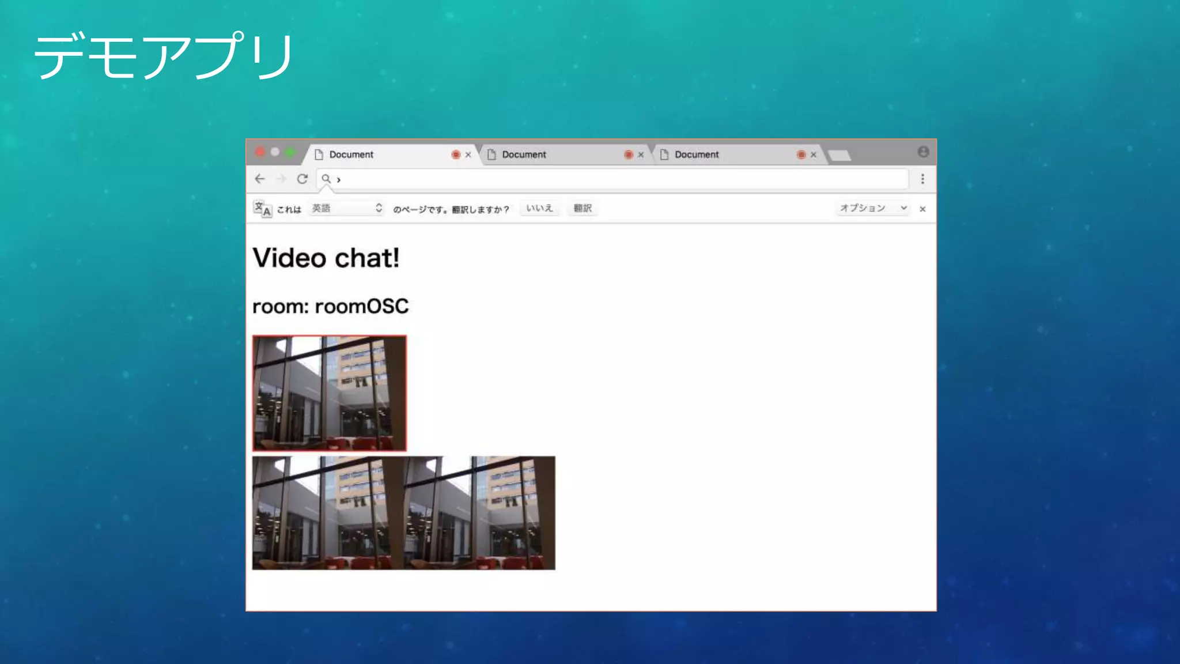This screenshot has height=664, width=1180.
Task: Click the user profile icon
Action: click(923, 152)
